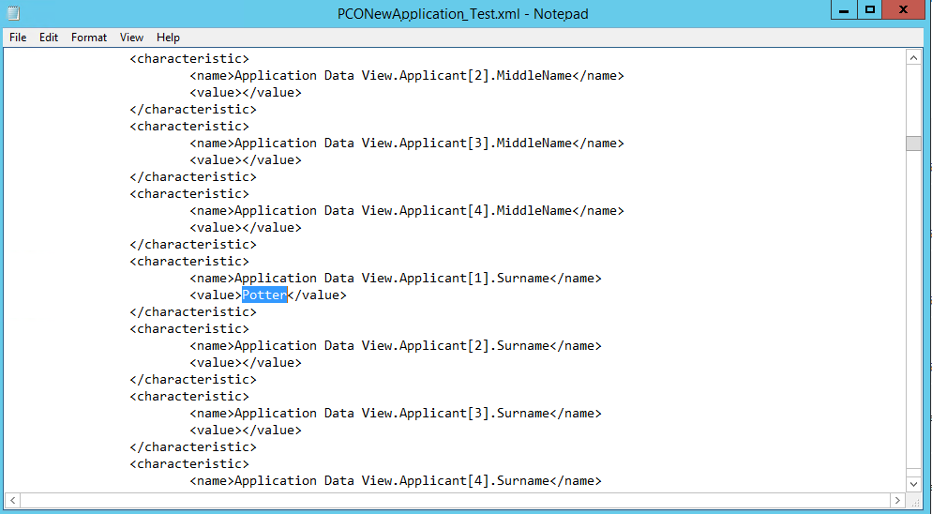
Task: Click the </characteristic> tag after Potter value
Action: click(x=193, y=312)
